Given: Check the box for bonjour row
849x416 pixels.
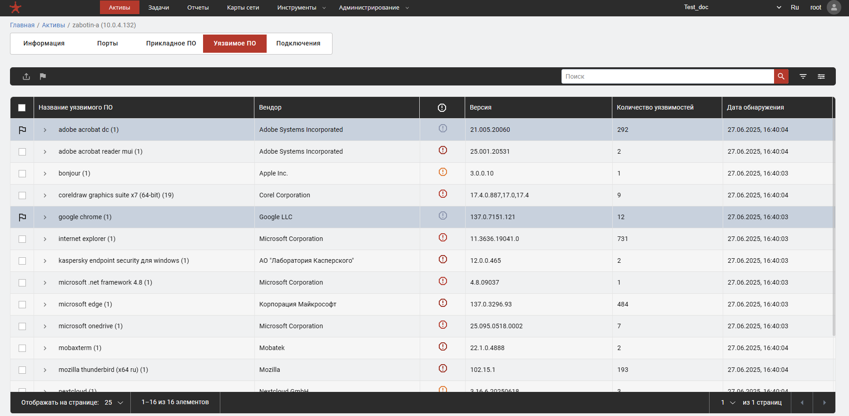Looking at the screenshot, I should pyautogui.click(x=22, y=174).
